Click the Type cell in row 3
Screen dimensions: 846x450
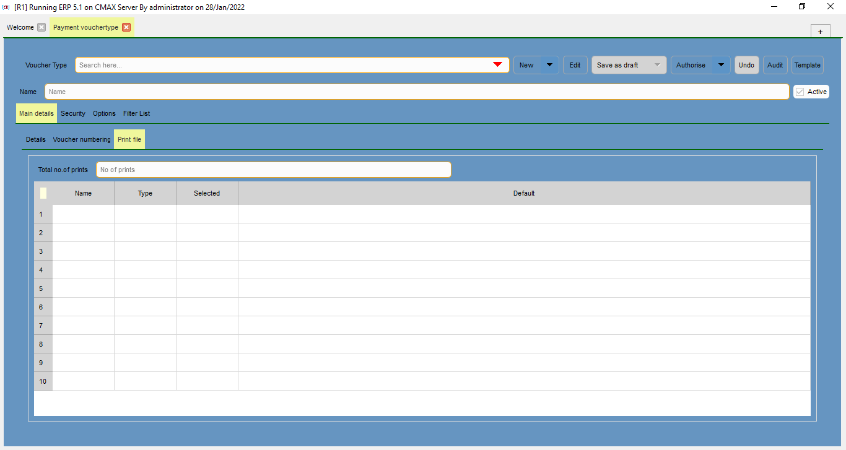[x=146, y=251]
